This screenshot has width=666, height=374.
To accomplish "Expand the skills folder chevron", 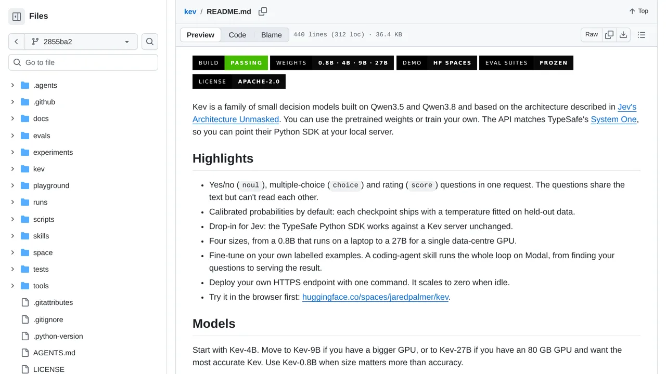I will tap(12, 236).
